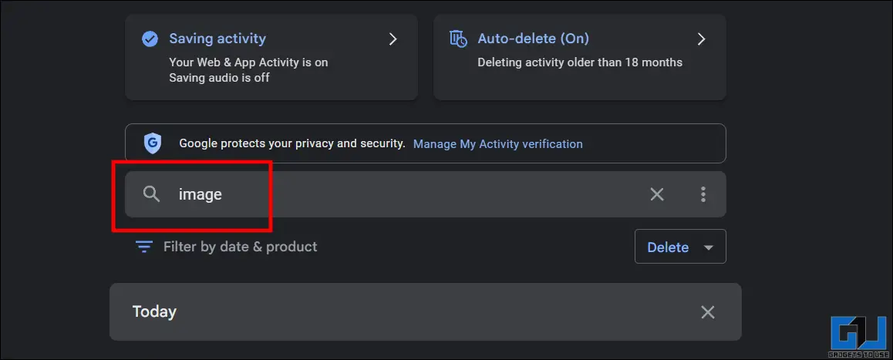Open Manage My Activity verification link
The height and width of the screenshot is (360, 893).
coord(497,144)
